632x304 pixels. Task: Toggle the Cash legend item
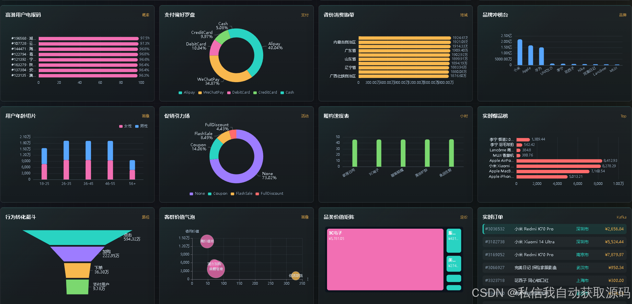point(287,92)
